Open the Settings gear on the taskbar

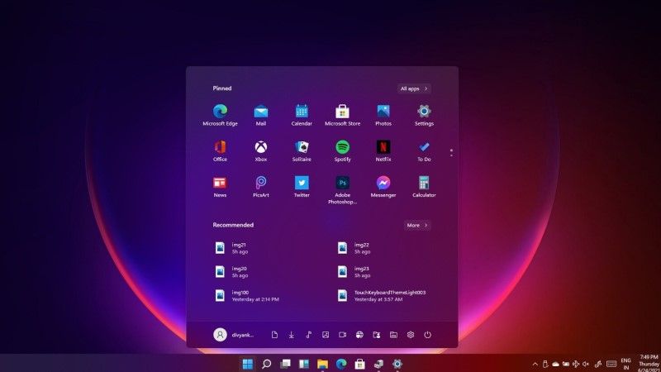click(x=397, y=364)
